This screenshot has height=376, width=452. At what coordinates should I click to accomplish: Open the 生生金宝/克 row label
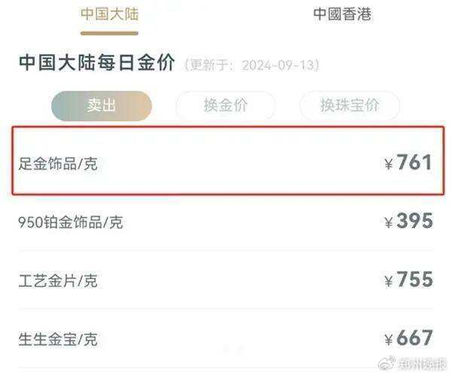tap(58, 339)
